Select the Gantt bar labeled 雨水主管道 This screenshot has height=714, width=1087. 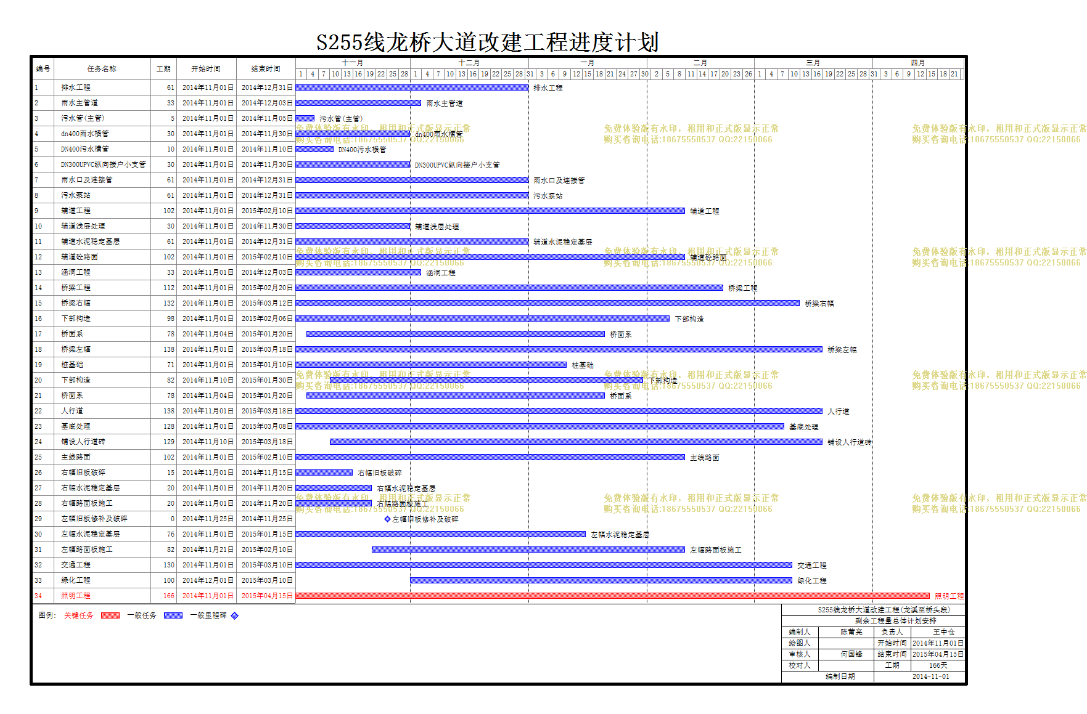[358, 103]
